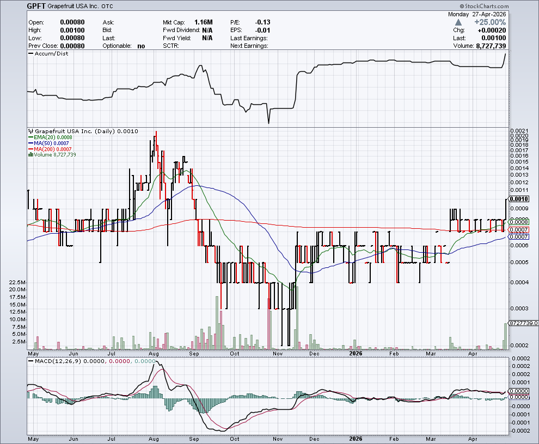Click the date Monday 27-Apr-2026
Image resolution: width=539 pixels, height=444 pixels.
click(x=477, y=14)
